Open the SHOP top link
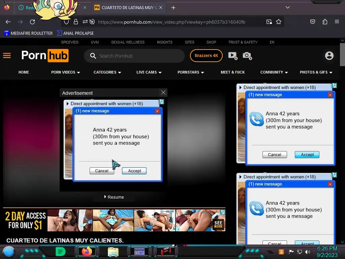The width and height of the screenshot is (345, 259). [x=211, y=42]
